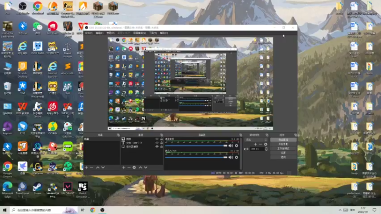Viewport: 381px width, 214px height.
Task: Open the 编辑(E) menu in OBS
Action: [x=100, y=33]
